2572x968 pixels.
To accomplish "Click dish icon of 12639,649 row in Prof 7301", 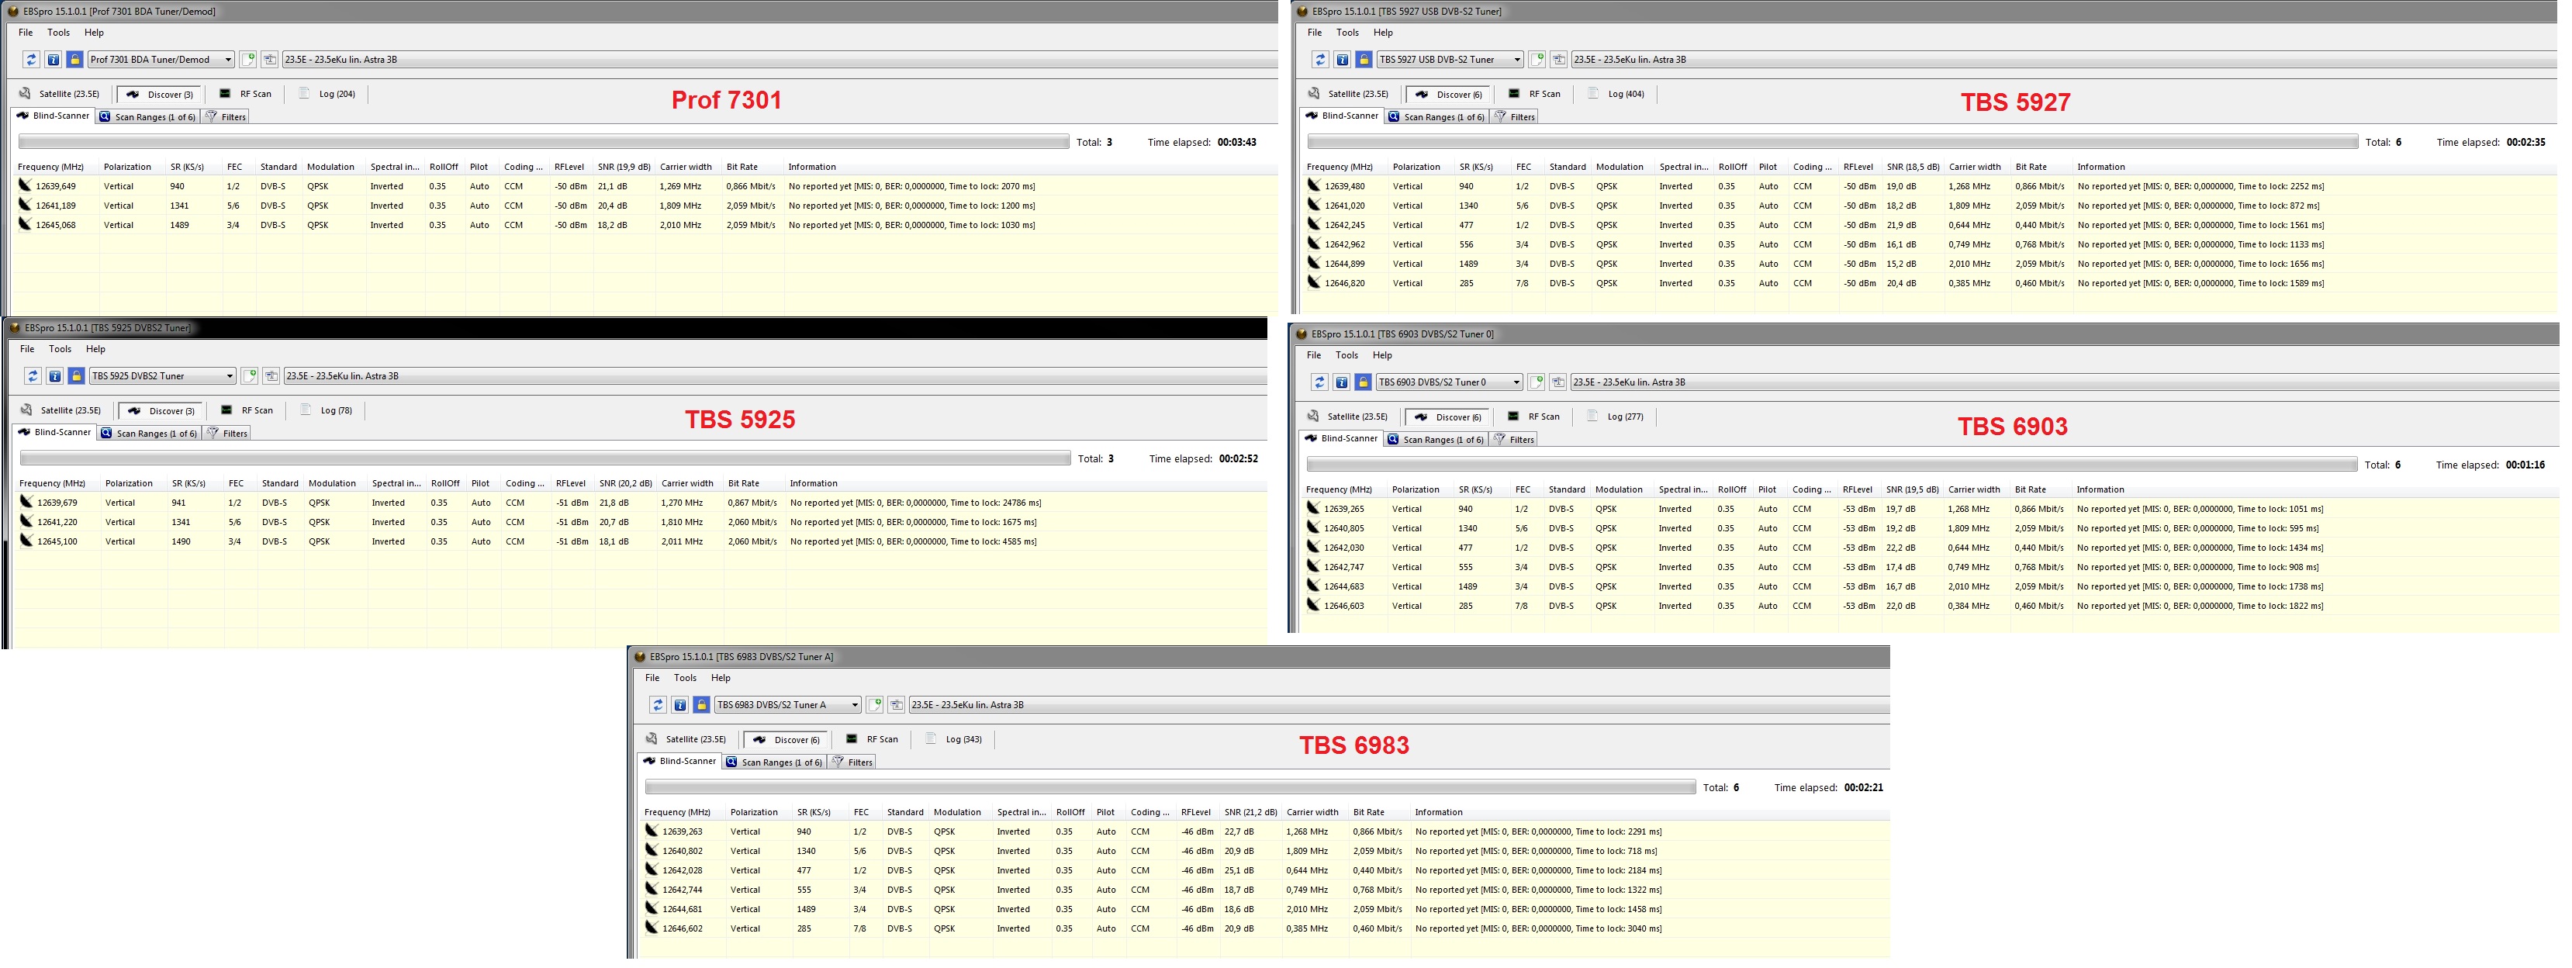I will tap(25, 186).
